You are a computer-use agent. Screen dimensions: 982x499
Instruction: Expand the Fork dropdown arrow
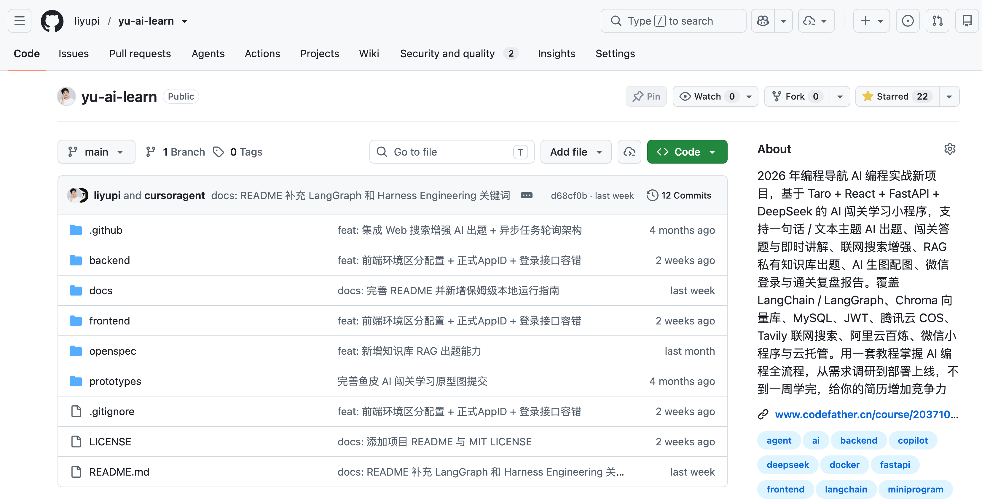[840, 96]
